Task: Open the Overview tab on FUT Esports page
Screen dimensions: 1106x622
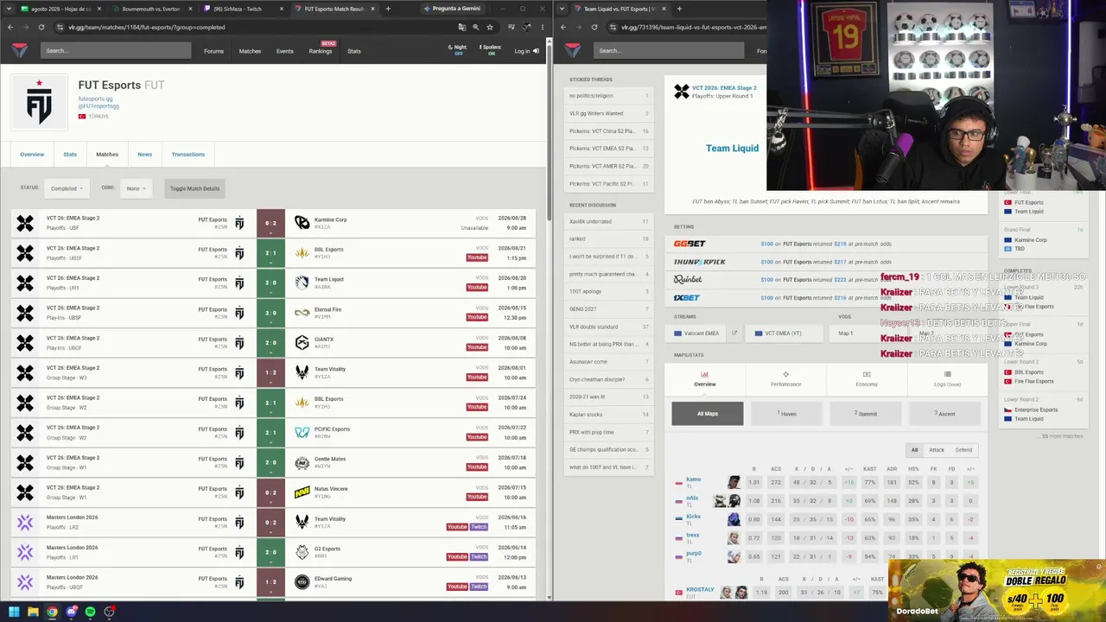Action: pos(32,155)
